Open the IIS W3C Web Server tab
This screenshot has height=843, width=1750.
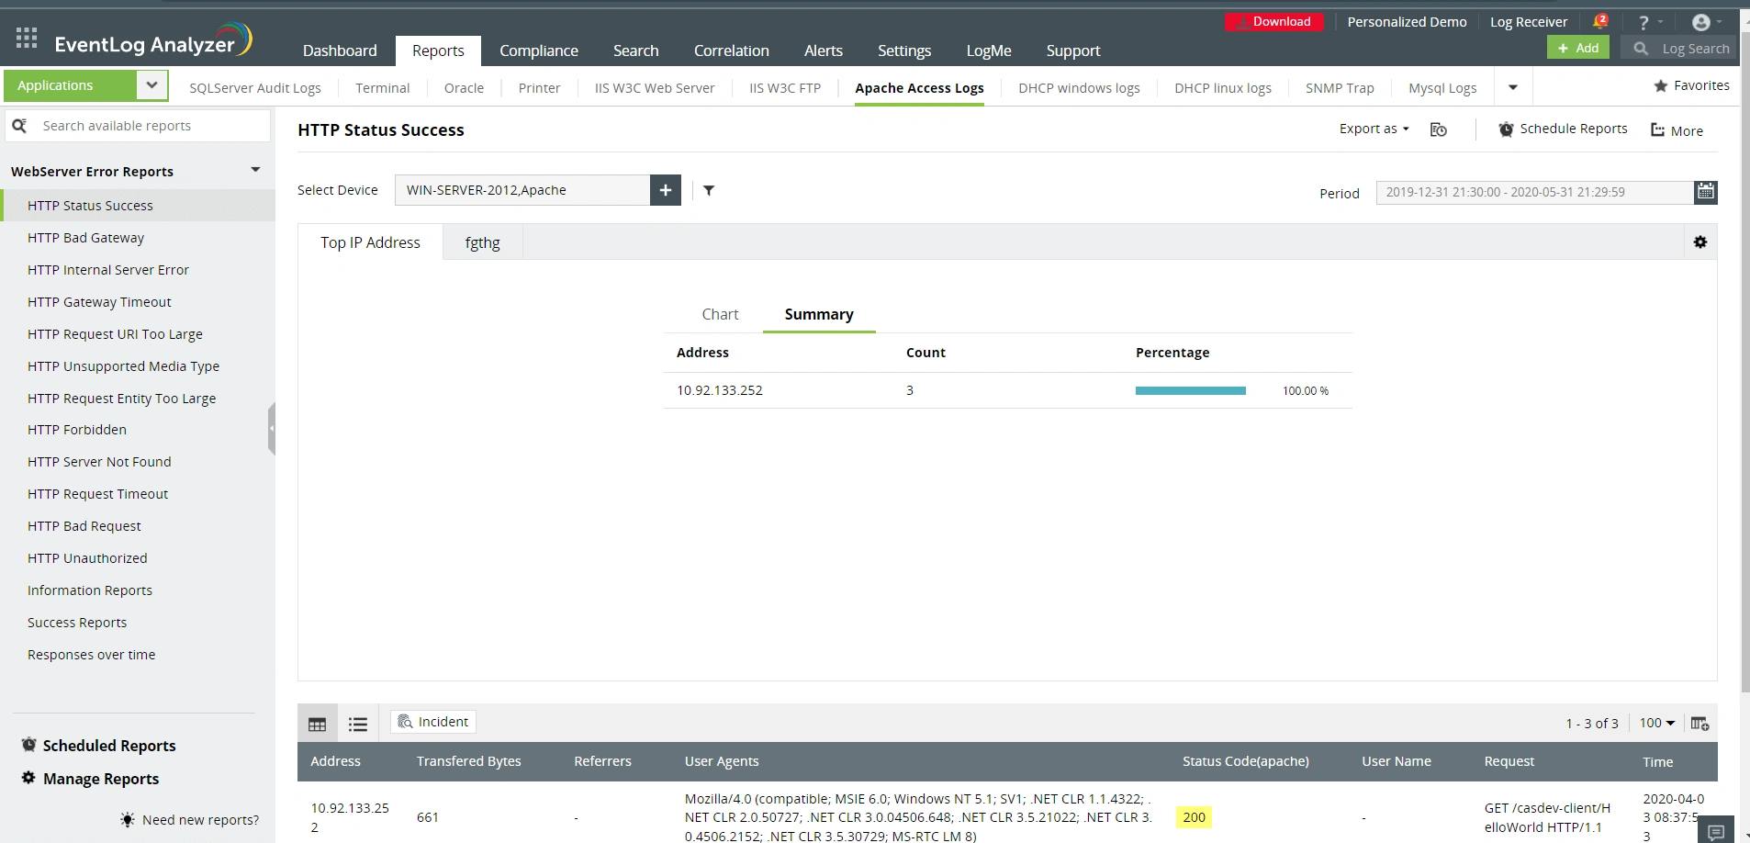coord(655,88)
